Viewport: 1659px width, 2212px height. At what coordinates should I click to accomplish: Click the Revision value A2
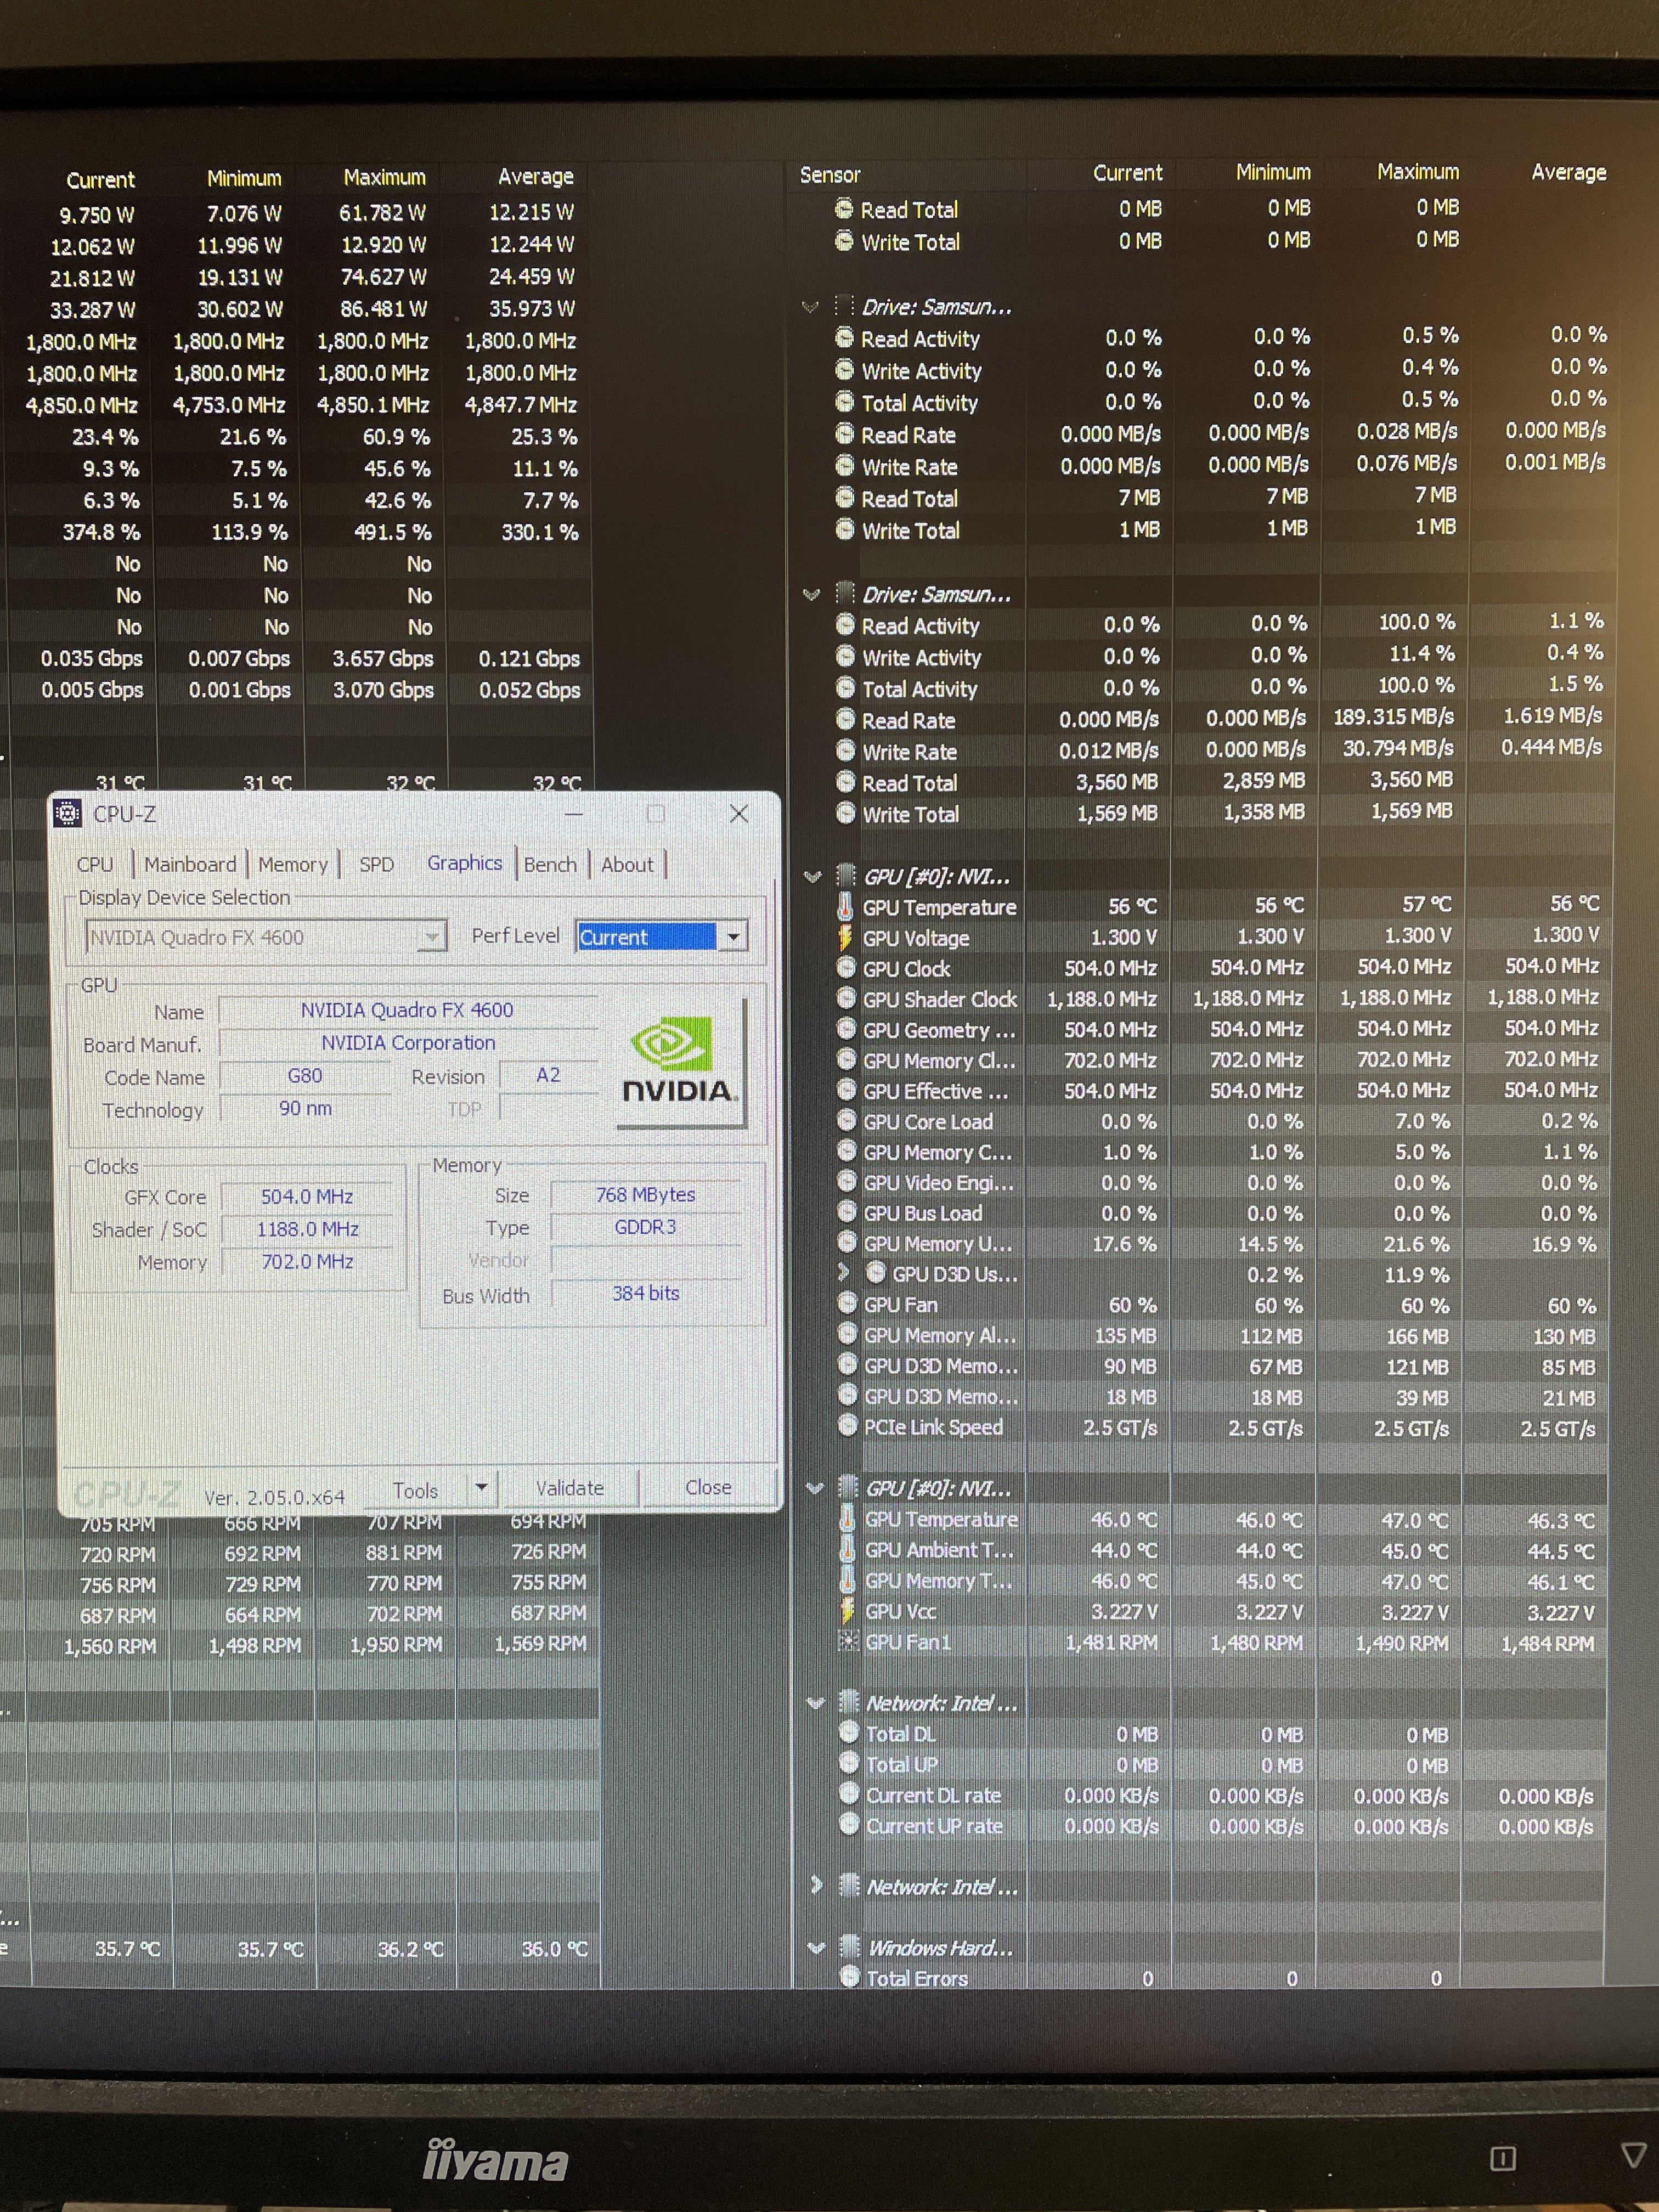pos(548,1075)
